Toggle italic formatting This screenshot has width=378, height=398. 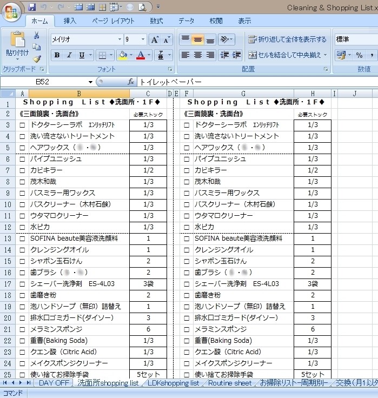[69, 55]
